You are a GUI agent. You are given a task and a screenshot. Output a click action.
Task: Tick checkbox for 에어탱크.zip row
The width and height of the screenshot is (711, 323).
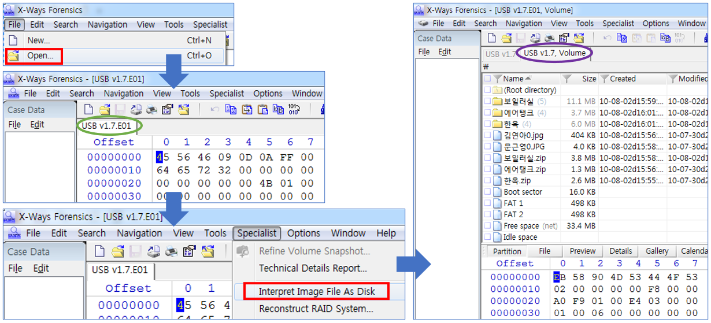pos(487,169)
